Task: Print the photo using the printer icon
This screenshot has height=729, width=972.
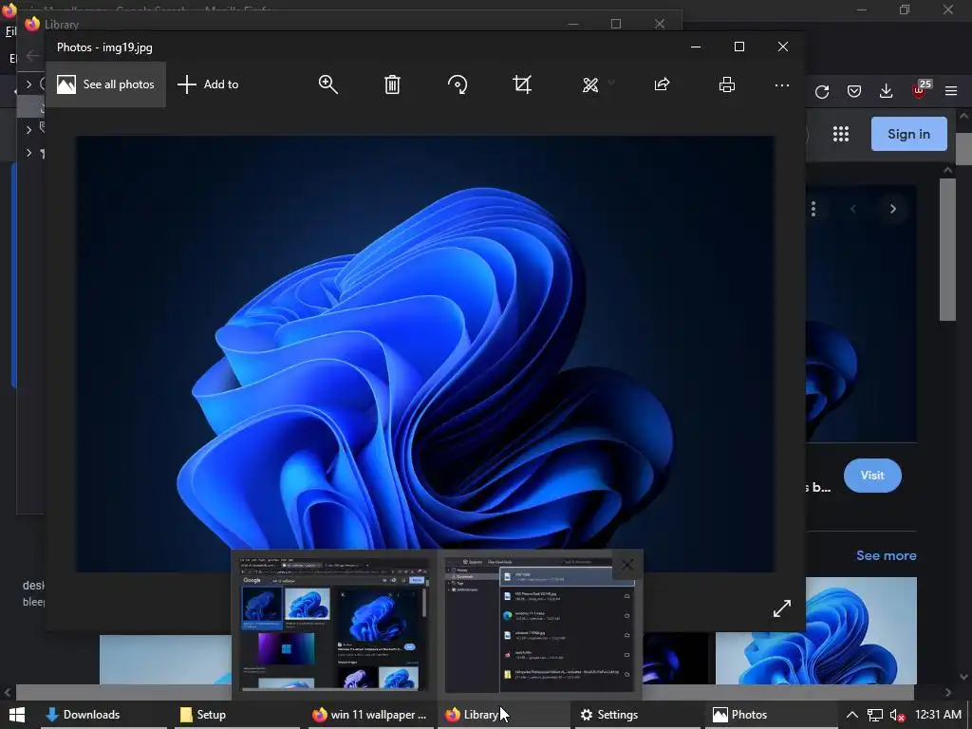Action: click(x=727, y=84)
